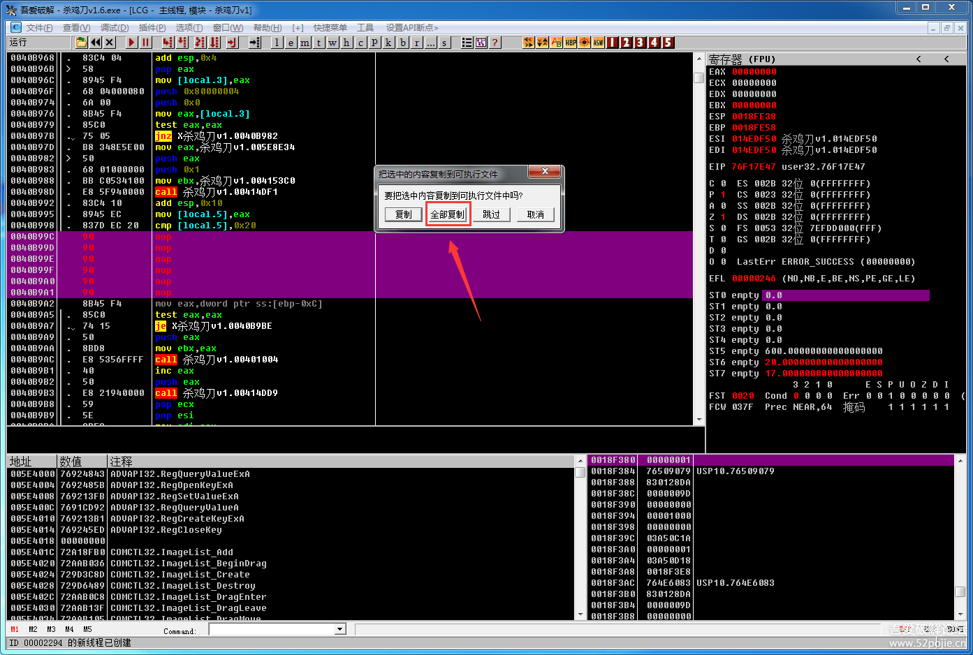The image size is (973, 655).
Task: Open the source 's' button
Action: tap(445, 43)
